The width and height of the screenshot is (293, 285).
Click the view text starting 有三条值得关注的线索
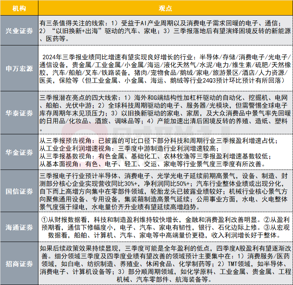165,31
